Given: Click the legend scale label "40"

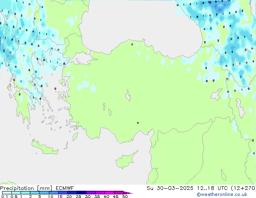Looking at the screenshot, I should [x=106, y=196].
